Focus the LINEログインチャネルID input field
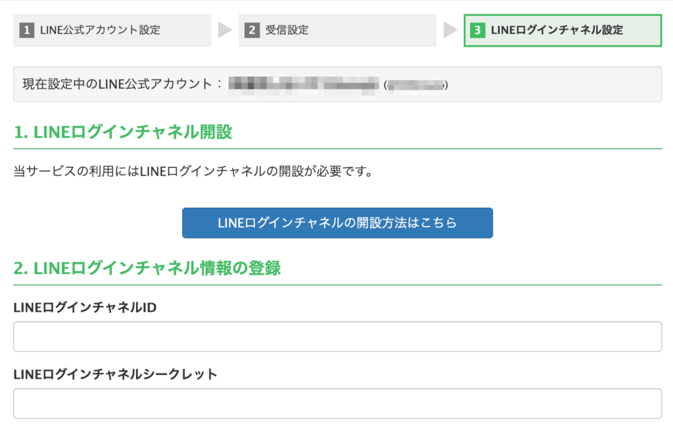 click(x=337, y=337)
